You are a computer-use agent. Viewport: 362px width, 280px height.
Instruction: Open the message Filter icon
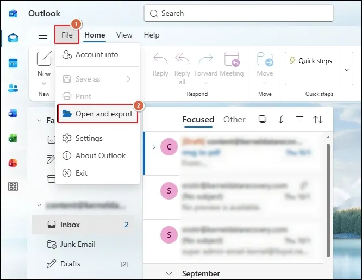click(x=299, y=119)
